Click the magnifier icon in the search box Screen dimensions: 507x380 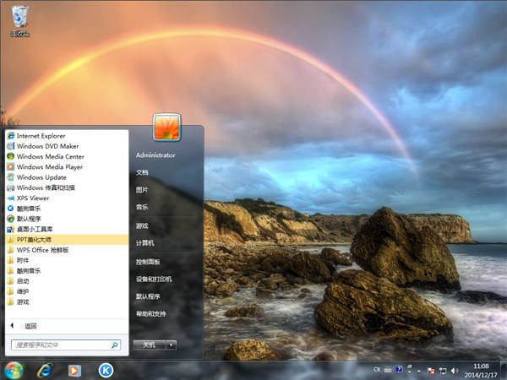coord(115,345)
